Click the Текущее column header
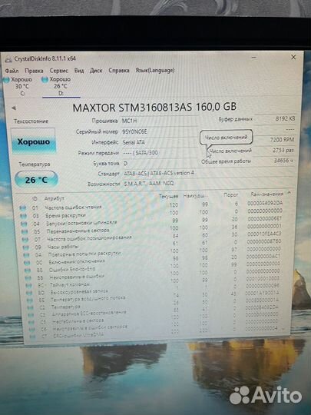 click(x=168, y=197)
